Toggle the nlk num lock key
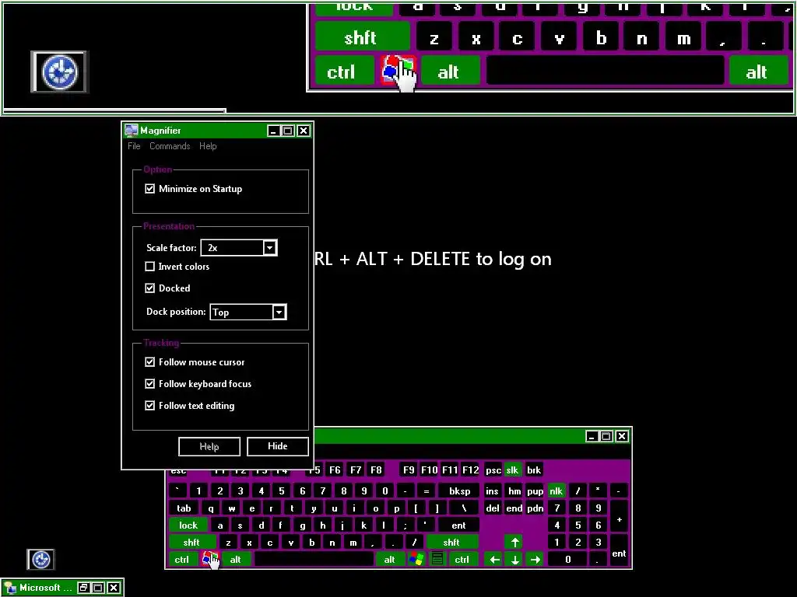The image size is (797, 597). pyautogui.click(x=556, y=491)
